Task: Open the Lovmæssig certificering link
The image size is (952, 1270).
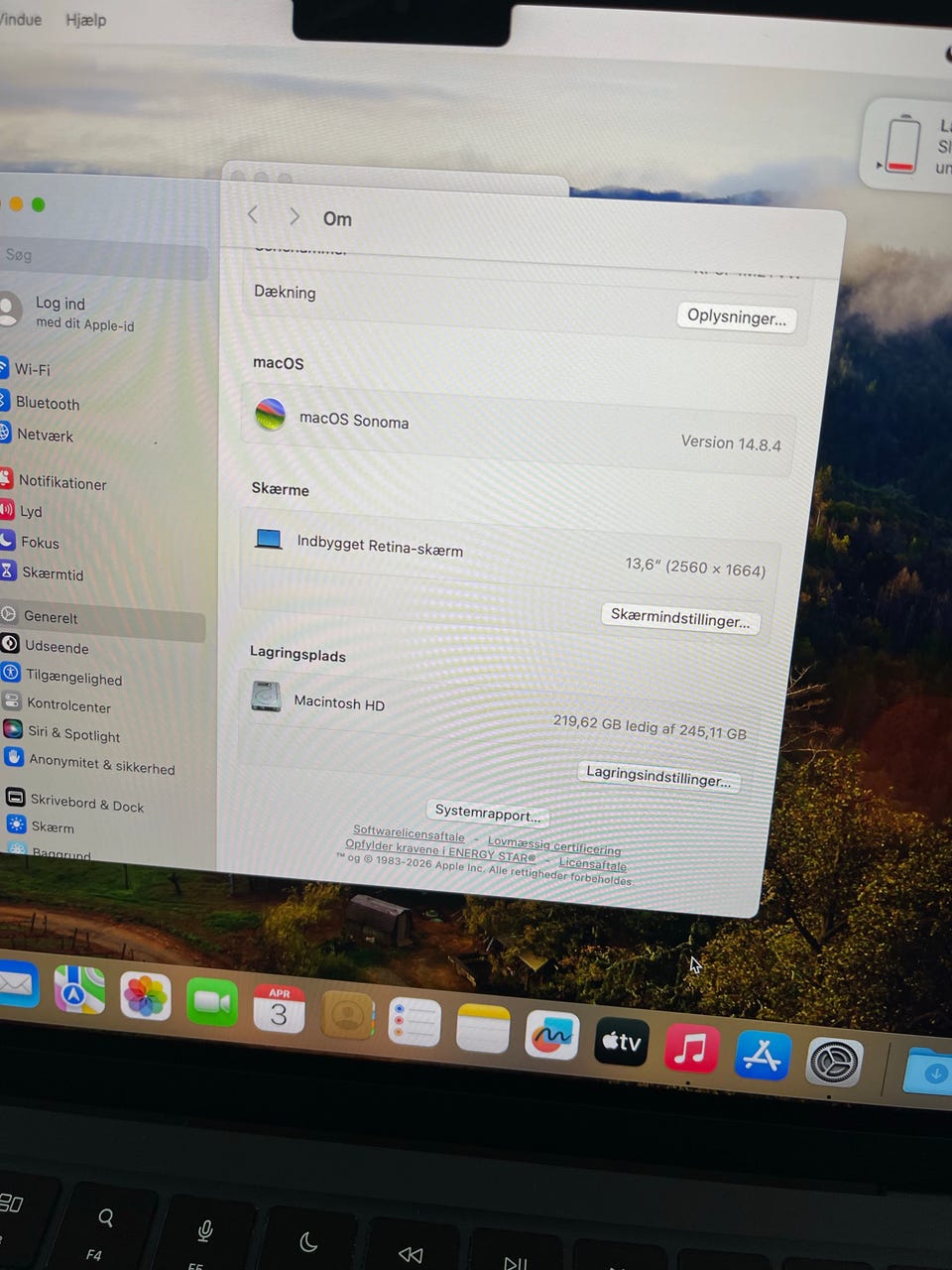Action: [554, 845]
